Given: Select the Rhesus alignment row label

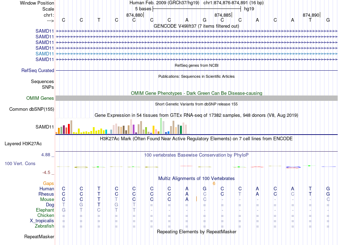Looking at the screenshot, I should 46,194.
